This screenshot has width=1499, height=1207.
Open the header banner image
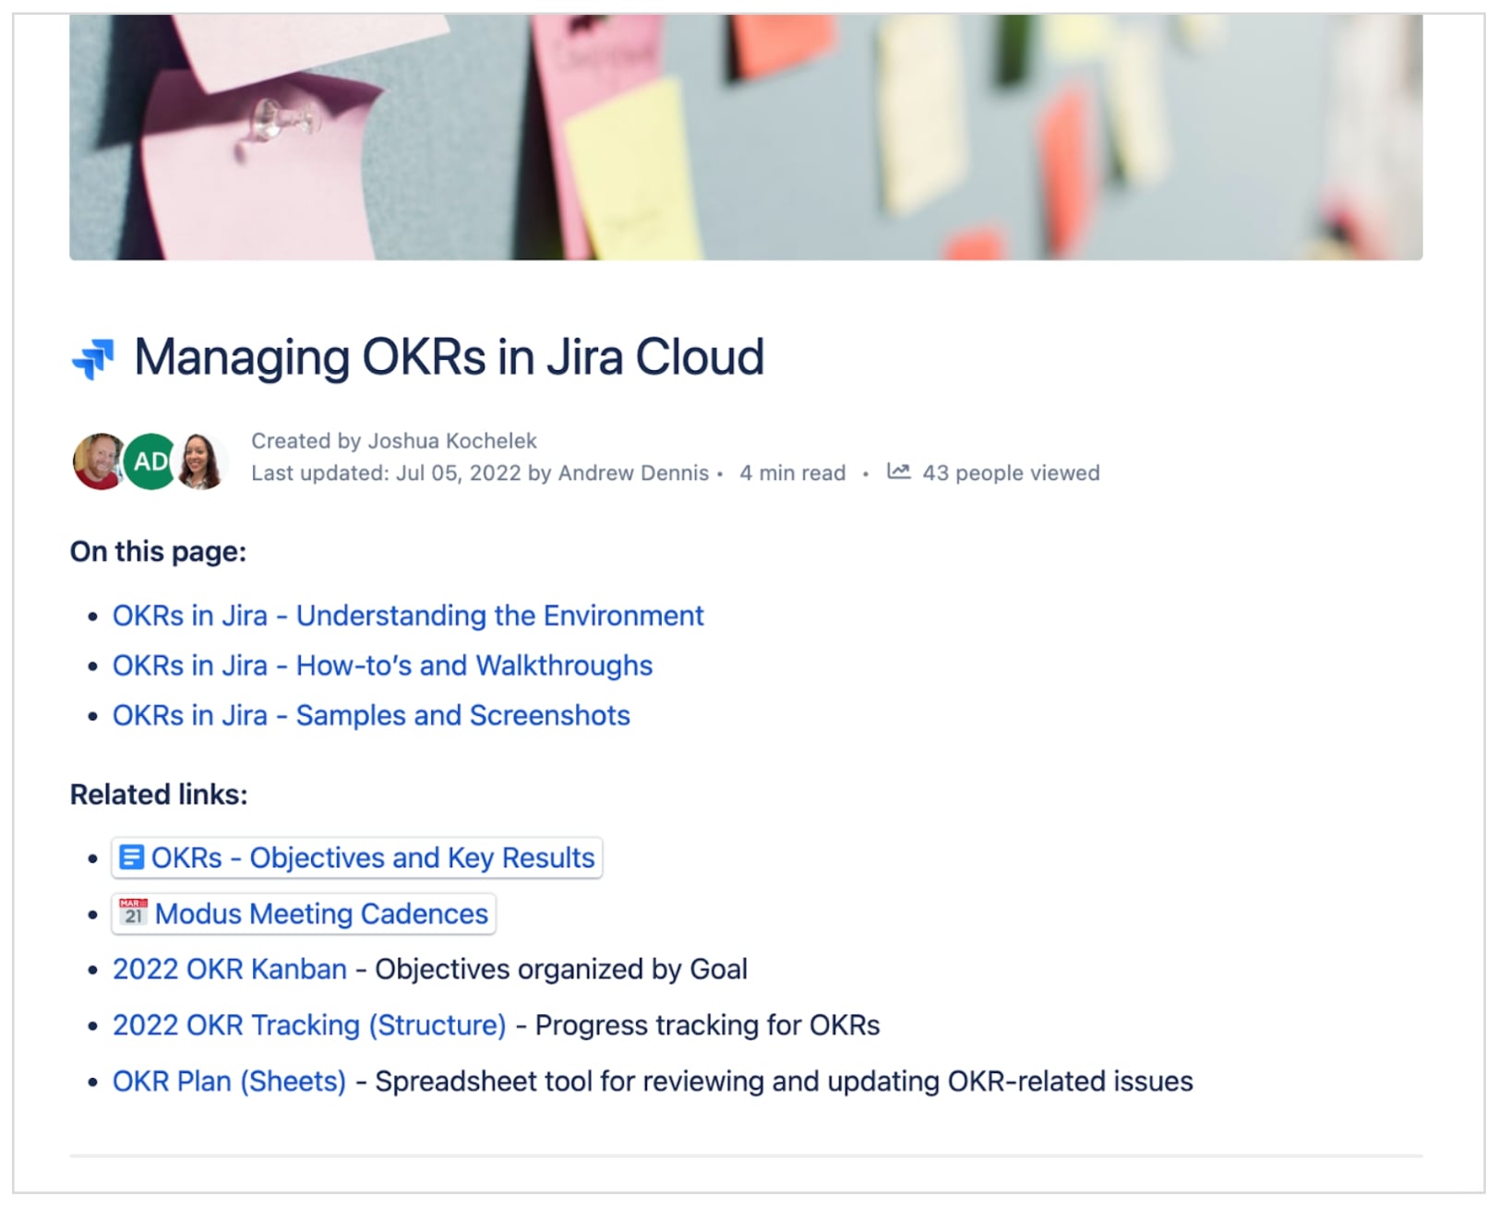point(746,137)
